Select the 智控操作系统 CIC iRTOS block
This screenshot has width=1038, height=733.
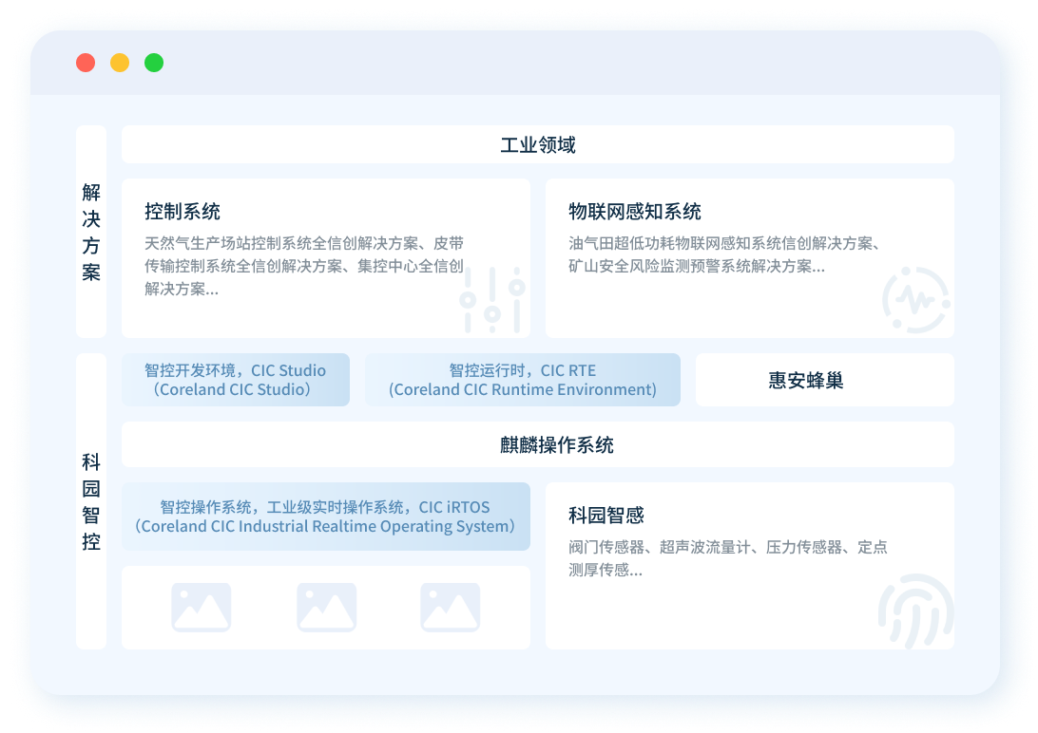tap(326, 517)
